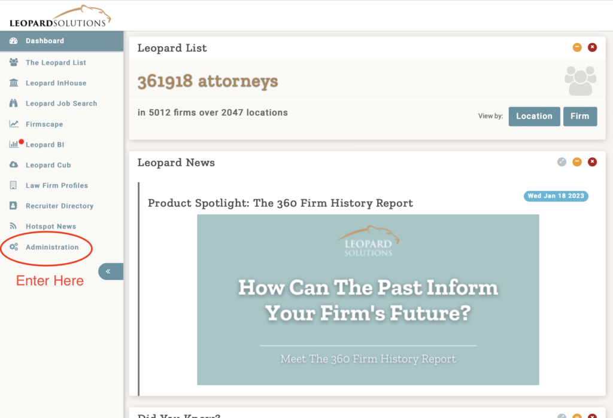Collapse the sidebar with the double-chevron button
The width and height of the screenshot is (613, 418).
click(108, 271)
